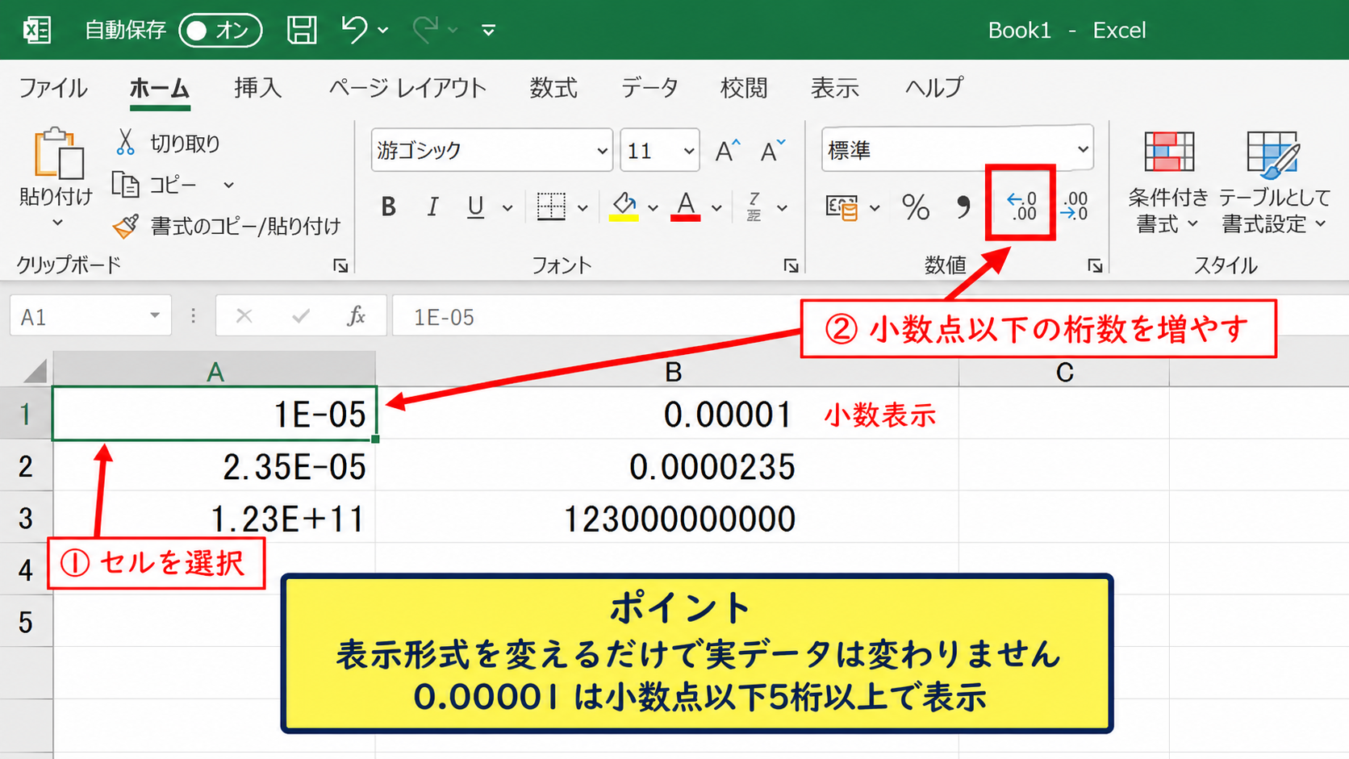Image resolution: width=1349 pixels, height=759 pixels.
Task: Apply accounting currency format
Action: tap(842, 207)
